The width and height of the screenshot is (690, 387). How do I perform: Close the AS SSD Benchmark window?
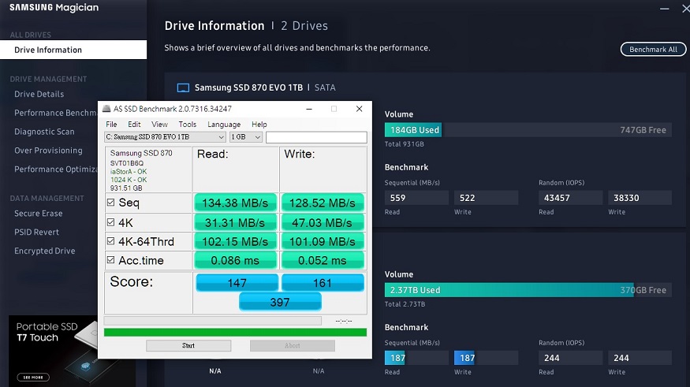359,109
